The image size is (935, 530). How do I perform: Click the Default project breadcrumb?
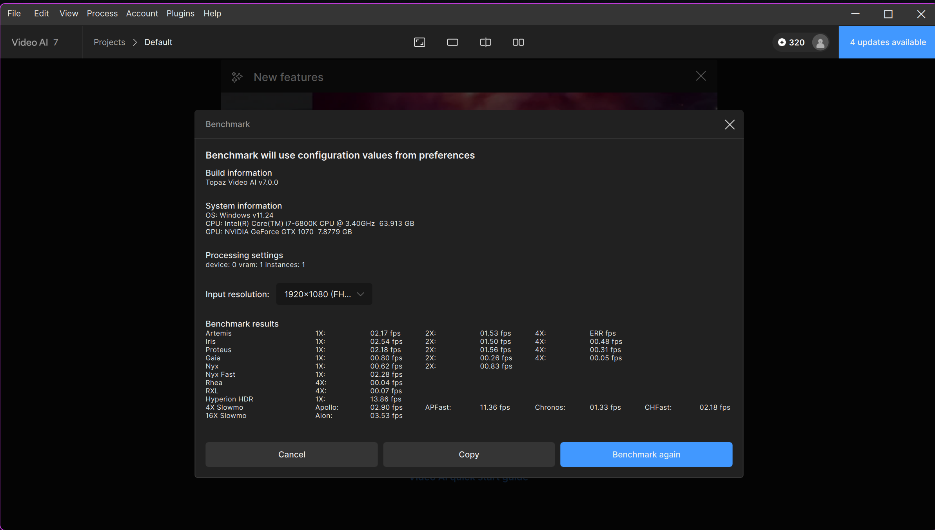coord(158,42)
